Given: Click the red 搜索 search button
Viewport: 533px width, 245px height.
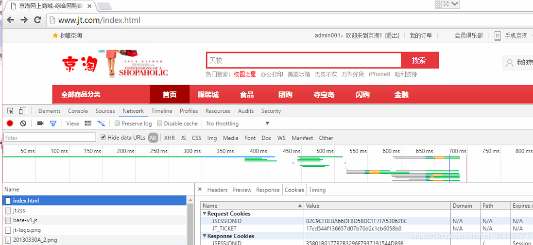Looking at the screenshot, I should pos(419,60).
